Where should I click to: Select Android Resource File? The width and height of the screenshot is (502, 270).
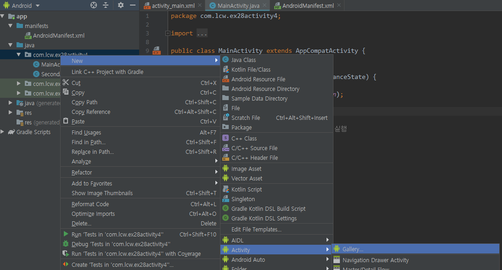[276, 79]
